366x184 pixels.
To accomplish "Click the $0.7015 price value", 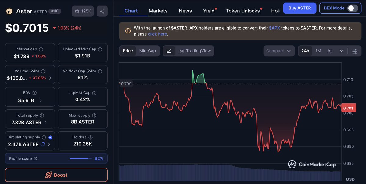I will (27, 28).
